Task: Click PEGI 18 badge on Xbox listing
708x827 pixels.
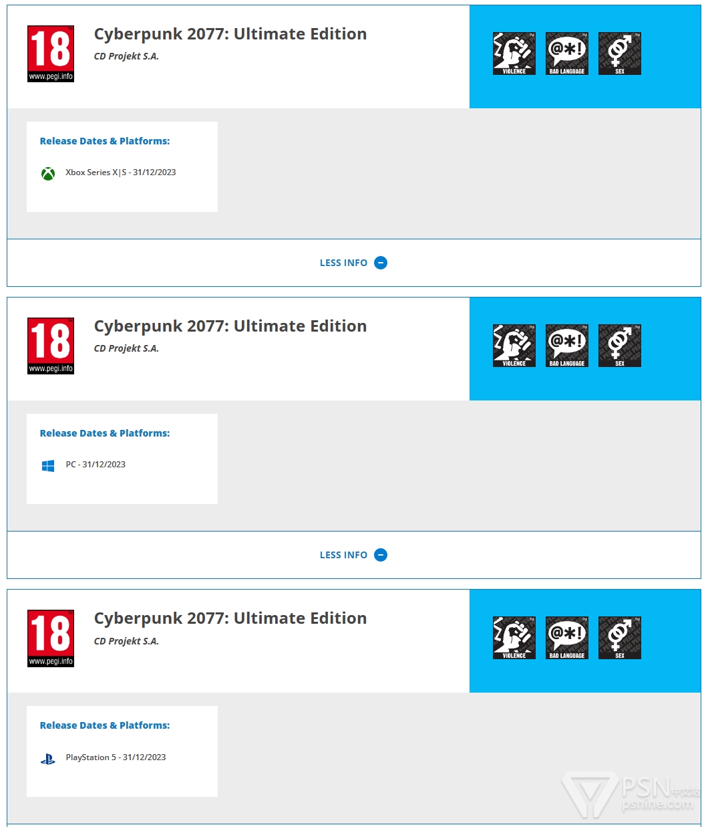Action: click(x=51, y=53)
